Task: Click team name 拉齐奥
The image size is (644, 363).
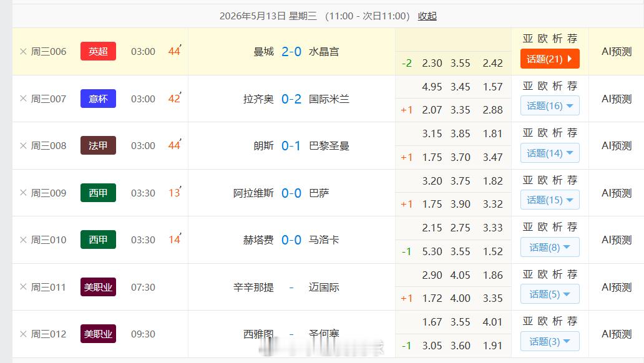Action: coord(258,99)
